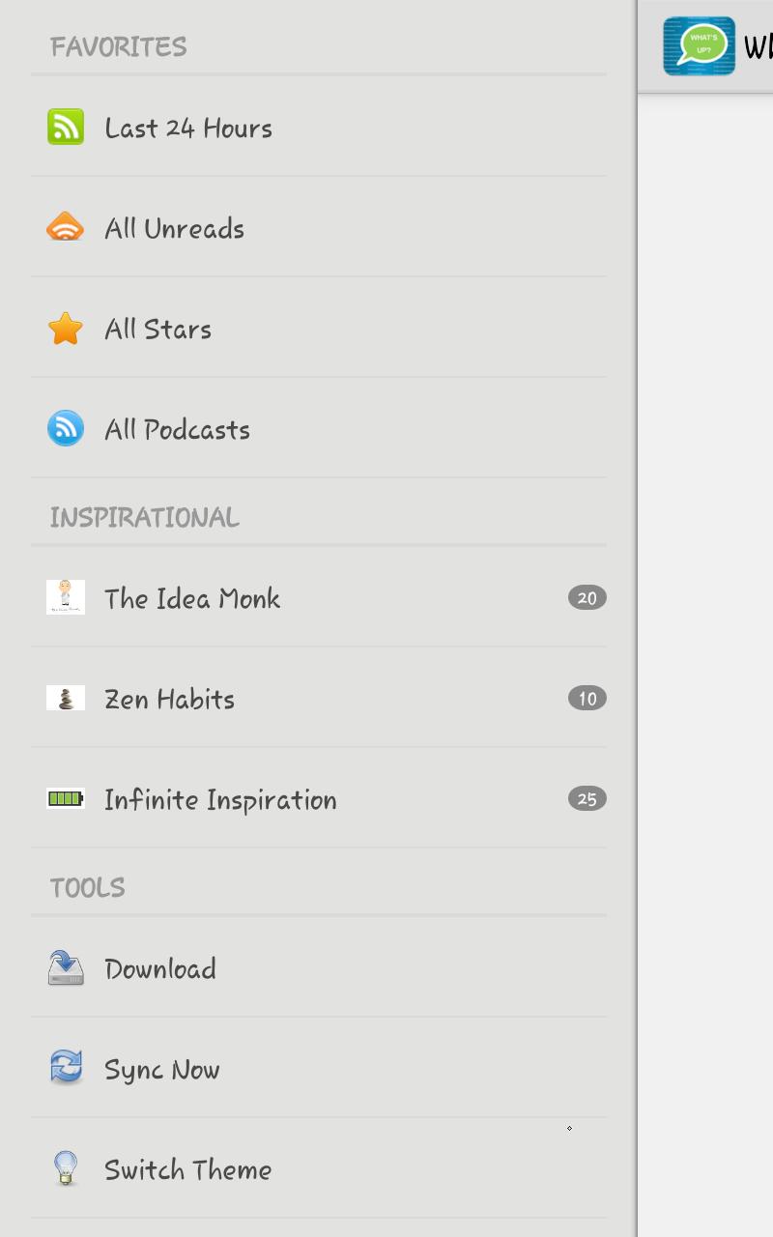773x1237 pixels.
Task: Tap the Download drive icon
Action: click(66, 967)
